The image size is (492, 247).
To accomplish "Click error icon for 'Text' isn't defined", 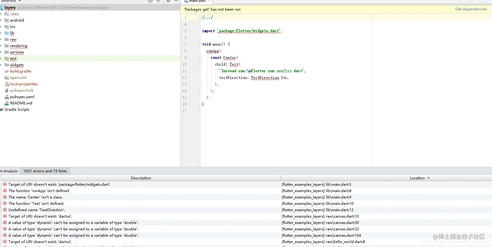I will click(5, 203).
